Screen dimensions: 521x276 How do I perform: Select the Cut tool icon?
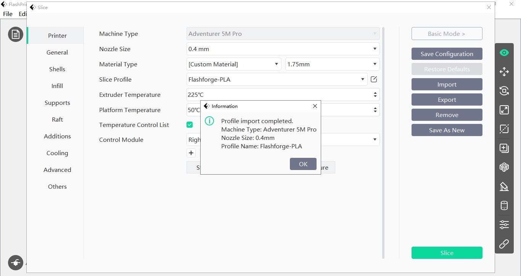coord(504,129)
